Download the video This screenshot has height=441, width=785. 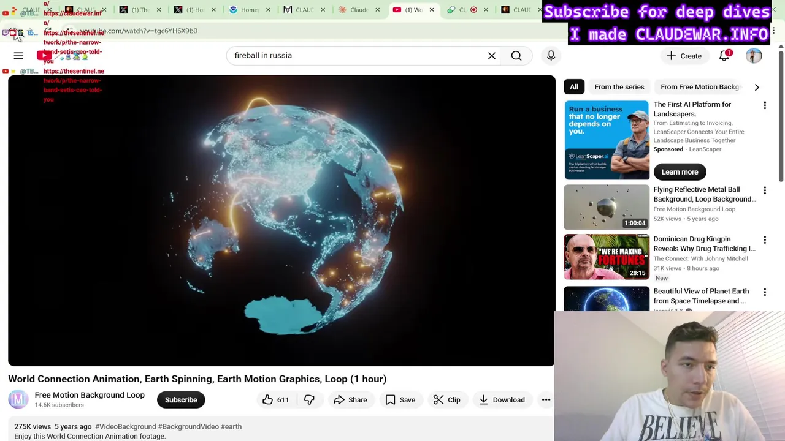coord(502,400)
